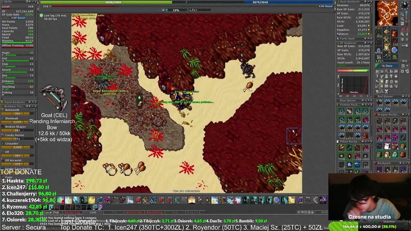Click the 22m action bar slot
This screenshot has width=411, height=231.
point(323,200)
